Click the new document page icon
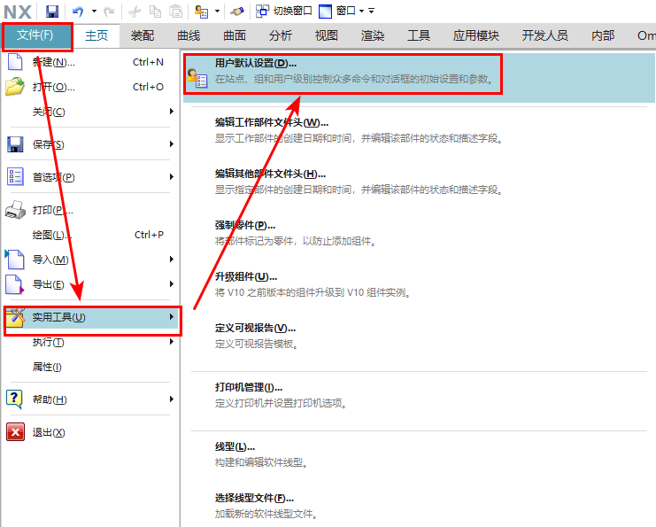Screen dimensions: 656x527 click(x=15, y=62)
